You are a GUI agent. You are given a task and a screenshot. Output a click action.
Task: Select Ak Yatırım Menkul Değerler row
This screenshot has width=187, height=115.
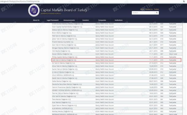point(117,63)
